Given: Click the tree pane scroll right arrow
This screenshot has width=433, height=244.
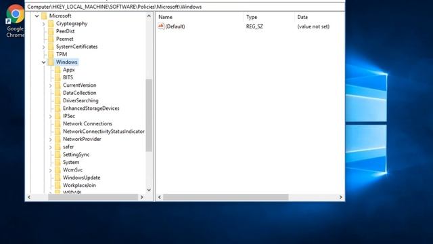Looking at the screenshot, I should pos(142,197).
